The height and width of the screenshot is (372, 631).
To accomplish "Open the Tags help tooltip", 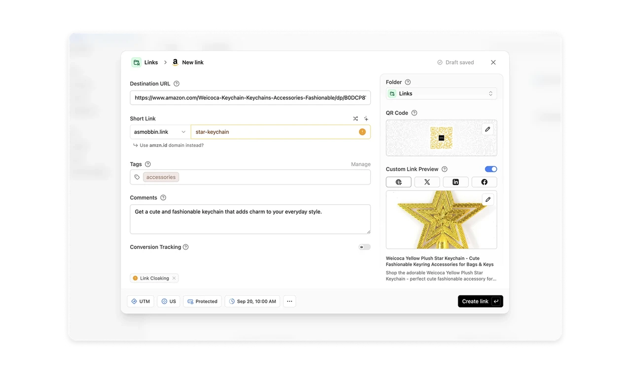I will pyautogui.click(x=148, y=164).
